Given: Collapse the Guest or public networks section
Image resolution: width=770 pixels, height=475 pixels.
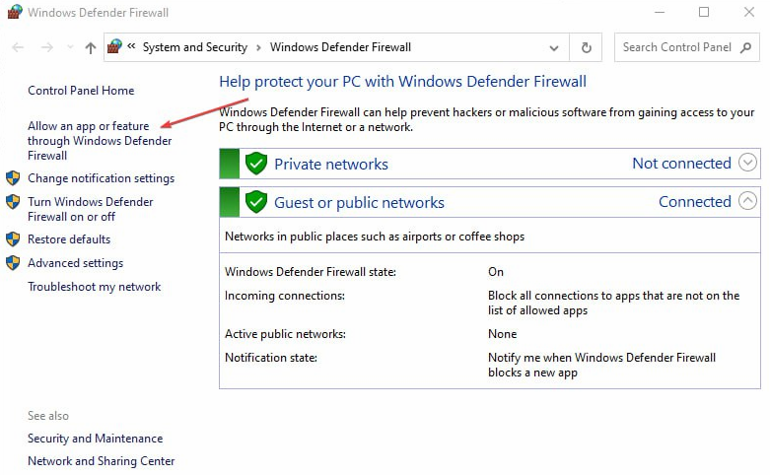Looking at the screenshot, I should coord(747,202).
